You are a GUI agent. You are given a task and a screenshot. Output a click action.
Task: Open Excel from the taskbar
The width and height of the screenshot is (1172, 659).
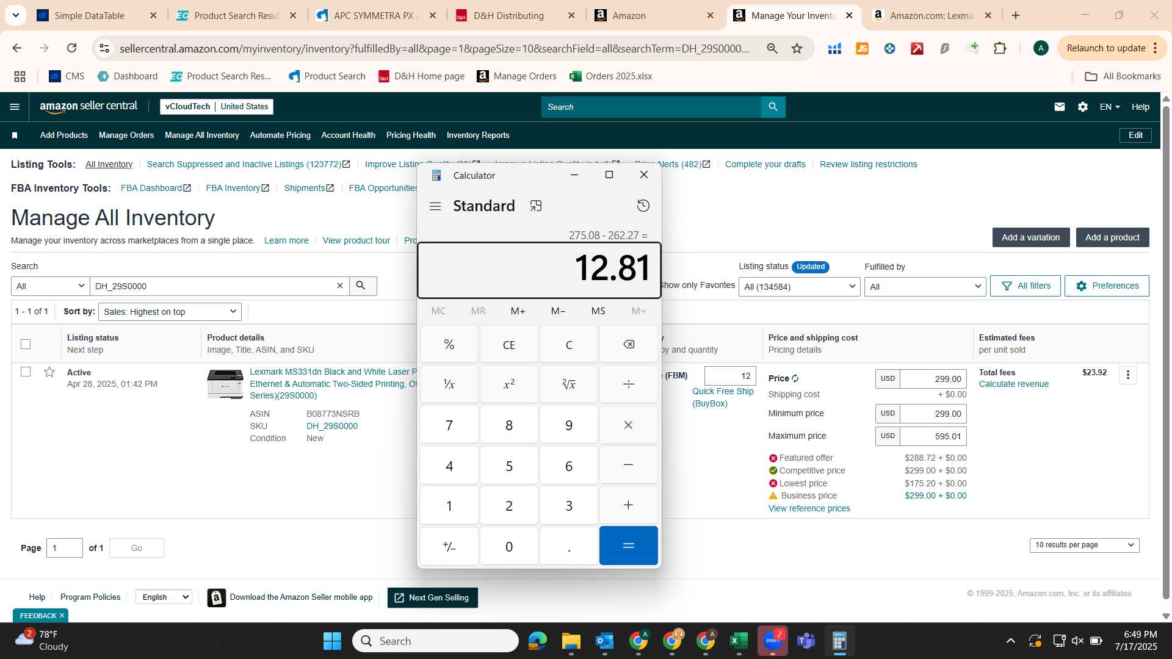click(739, 641)
